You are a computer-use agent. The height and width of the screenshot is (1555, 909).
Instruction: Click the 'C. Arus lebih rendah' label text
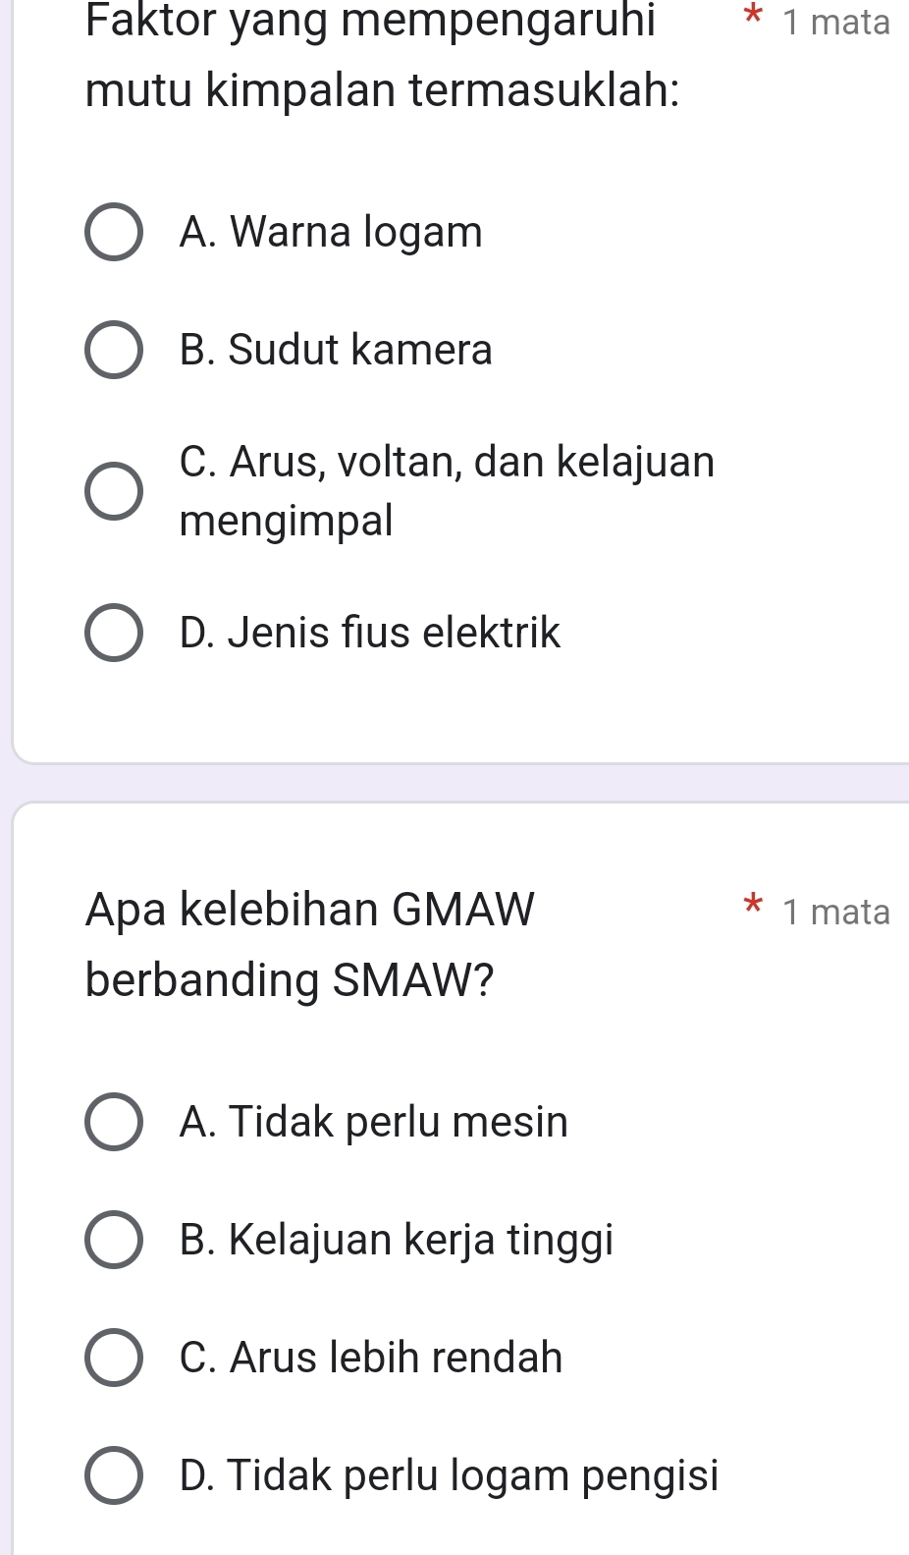(x=371, y=1358)
